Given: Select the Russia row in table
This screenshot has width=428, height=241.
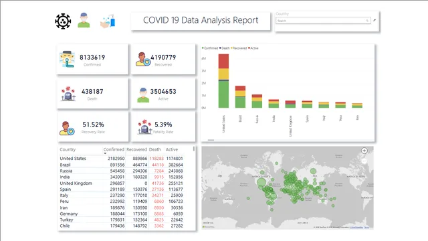Looking at the screenshot, I should tap(122, 171).
